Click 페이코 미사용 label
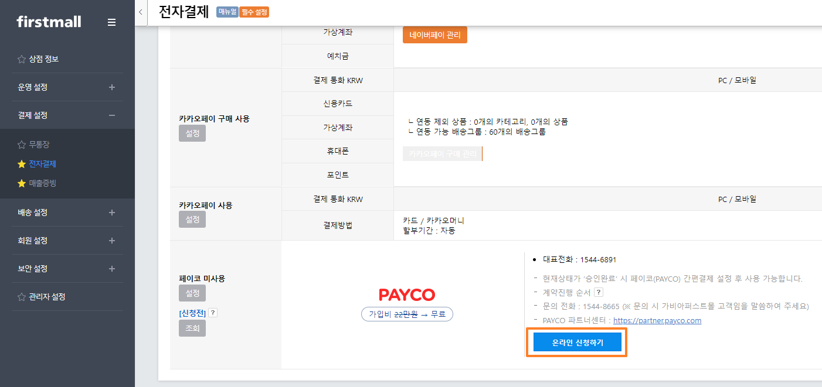 tap(202, 279)
